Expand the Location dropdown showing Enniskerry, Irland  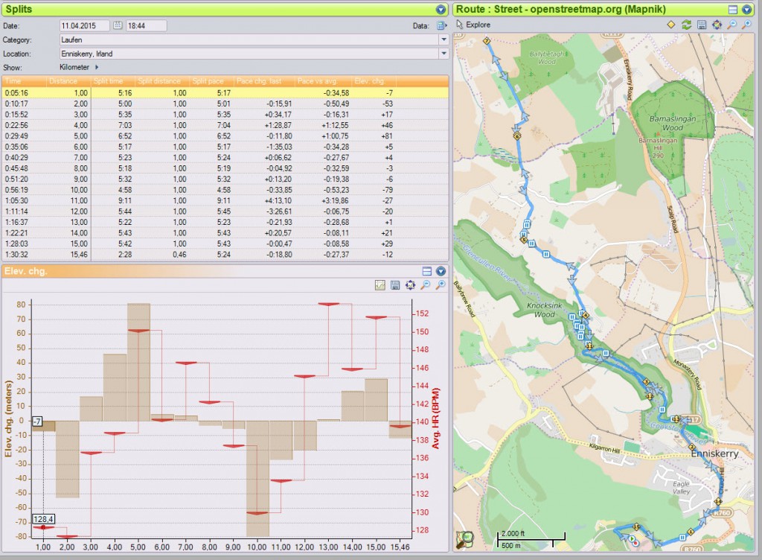coord(444,54)
